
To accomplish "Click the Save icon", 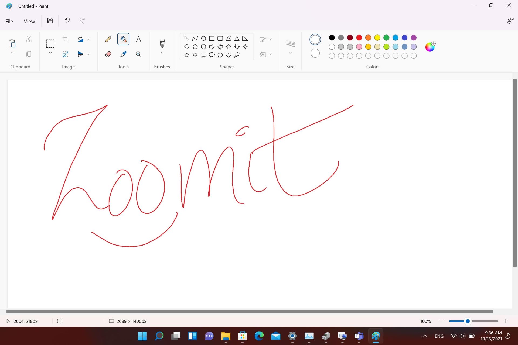I will point(50,21).
